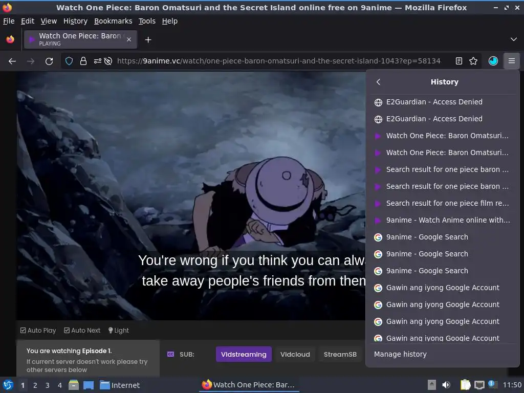Switch to workspace 3 in the taskbar
The height and width of the screenshot is (393, 524).
pyautogui.click(x=48, y=385)
